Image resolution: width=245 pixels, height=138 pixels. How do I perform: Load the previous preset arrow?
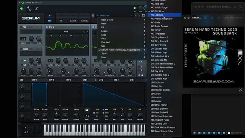tap(135, 15)
